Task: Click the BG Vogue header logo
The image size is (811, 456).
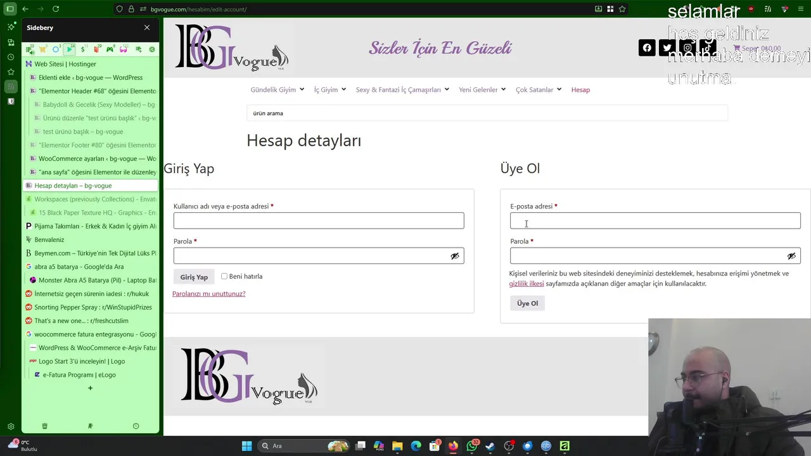Action: (x=232, y=47)
